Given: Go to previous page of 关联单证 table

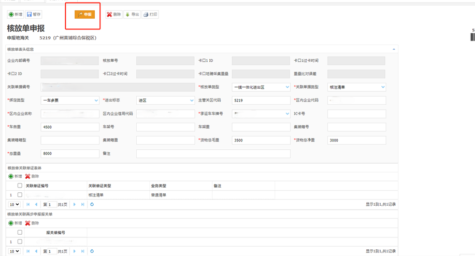Looking at the screenshot, I should [x=36, y=205].
